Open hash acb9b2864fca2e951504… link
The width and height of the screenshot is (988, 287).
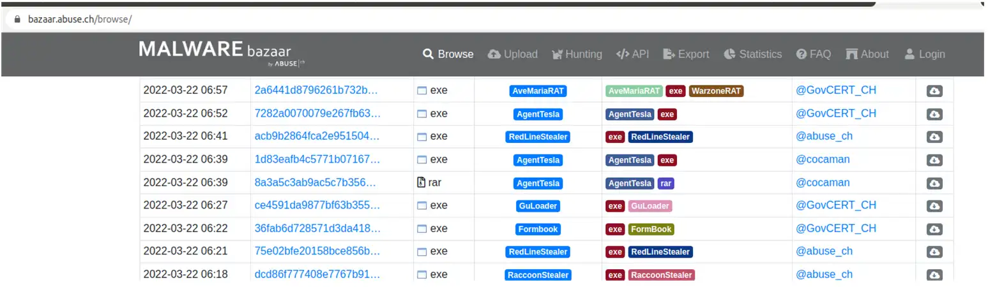click(x=317, y=136)
